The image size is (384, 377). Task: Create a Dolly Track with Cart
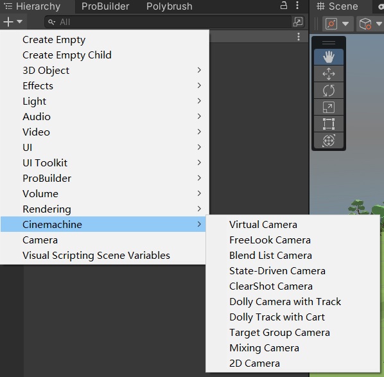[293, 317]
